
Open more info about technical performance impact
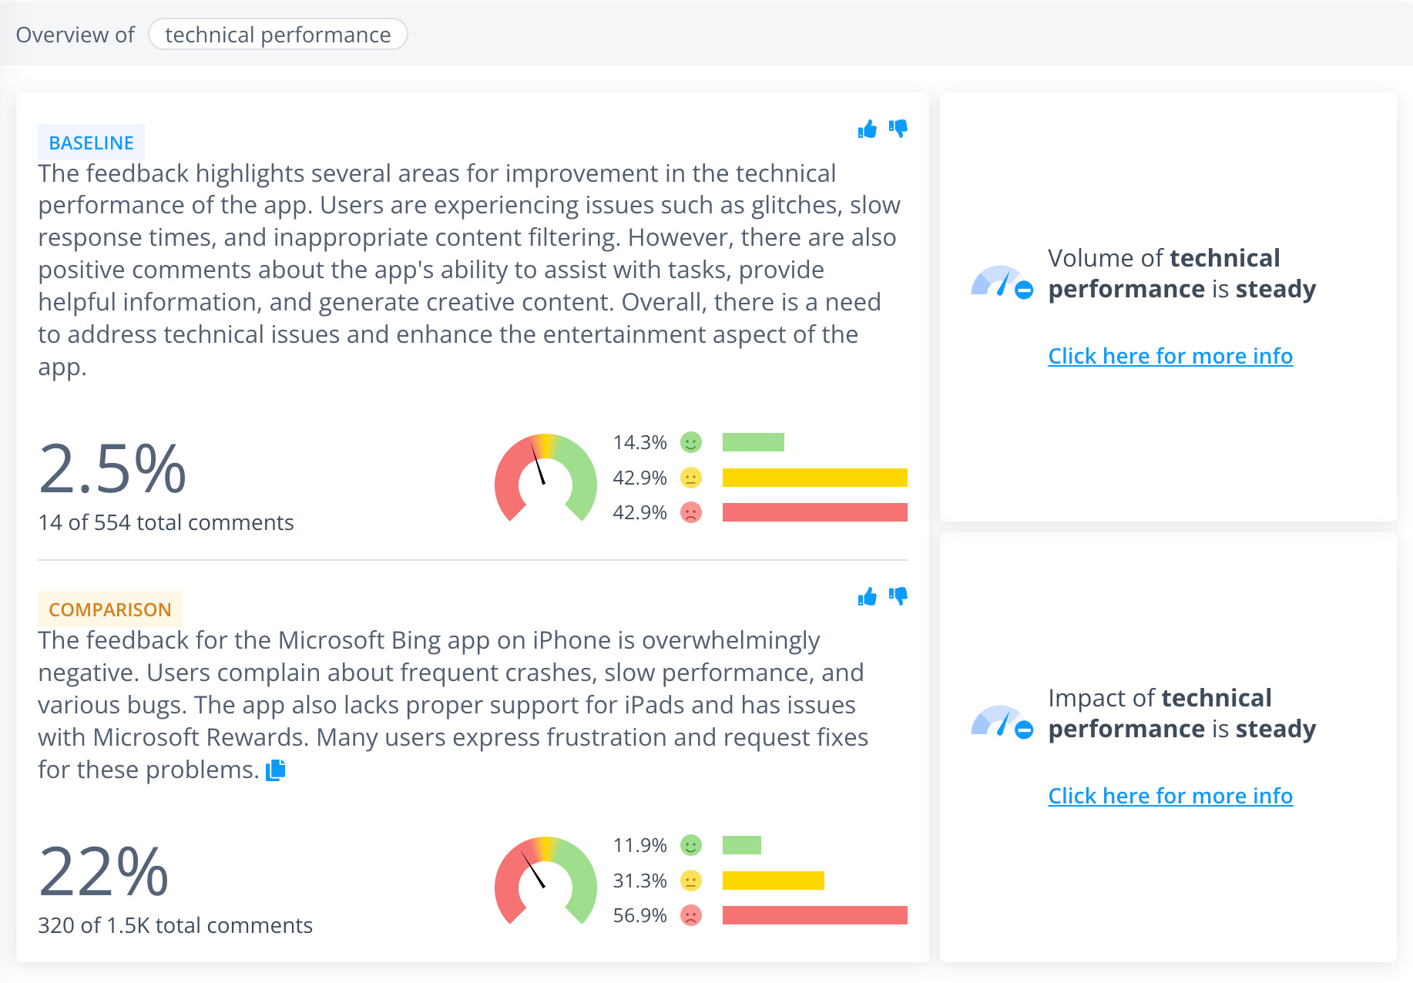(1170, 796)
